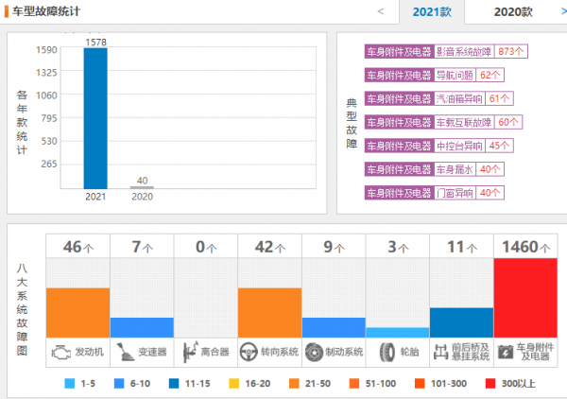This screenshot has height=399, width=567.
Task: Open the battery 车身附件及电器 icon
Action: click(x=506, y=352)
